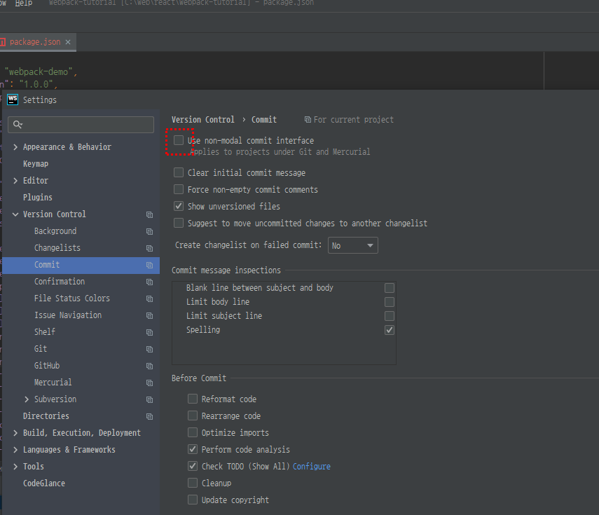The width and height of the screenshot is (599, 515).
Task: Click the project-level icon beside Background
Action: (x=149, y=231)
